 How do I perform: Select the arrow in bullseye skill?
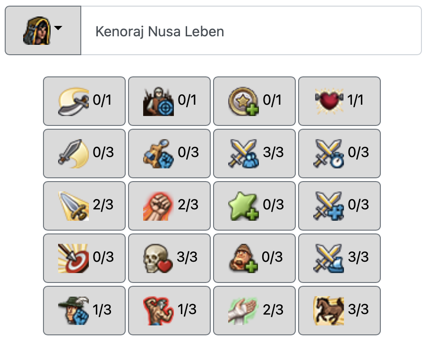click(84, 258)
